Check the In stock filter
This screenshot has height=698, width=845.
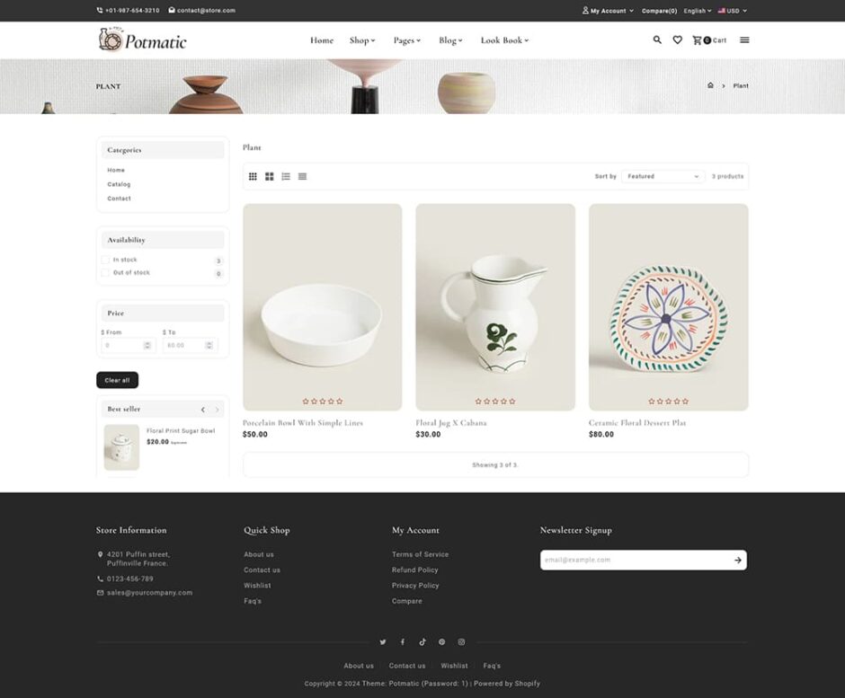105,260
